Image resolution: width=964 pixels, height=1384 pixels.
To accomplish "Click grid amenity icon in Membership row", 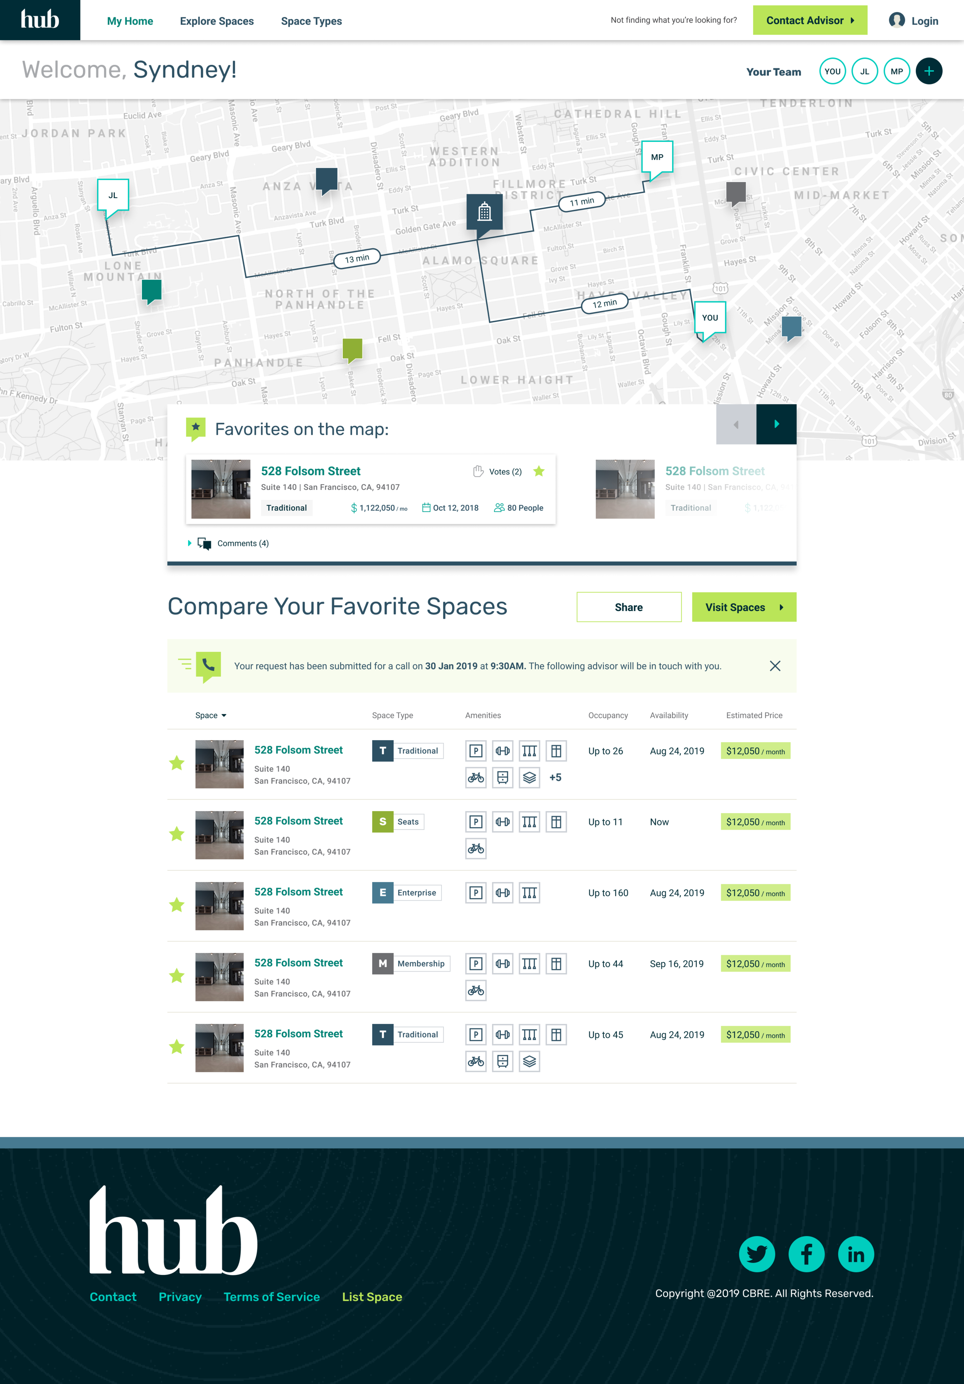I will [x=556, y=964].
